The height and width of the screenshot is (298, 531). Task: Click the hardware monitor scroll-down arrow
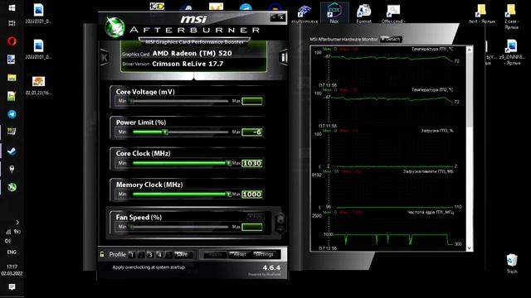[469, 248]
